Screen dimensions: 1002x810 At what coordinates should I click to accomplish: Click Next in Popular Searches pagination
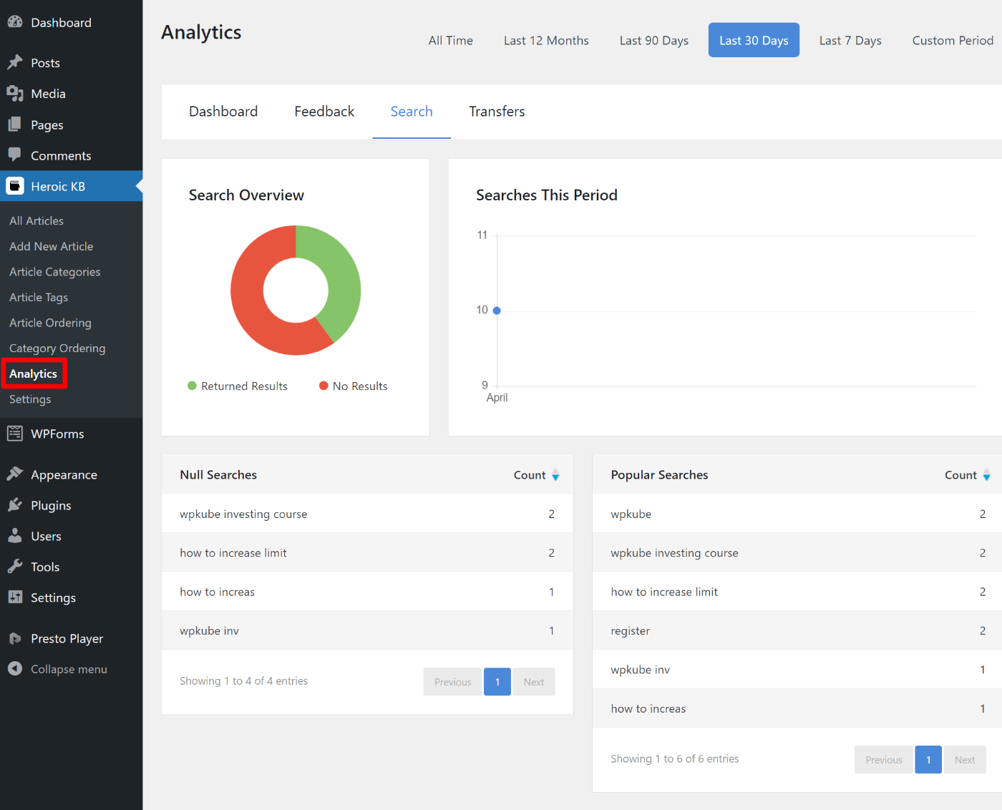point(965,760)
